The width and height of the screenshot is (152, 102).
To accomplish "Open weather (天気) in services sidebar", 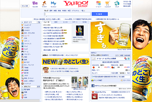I will [x=26, y=38].
